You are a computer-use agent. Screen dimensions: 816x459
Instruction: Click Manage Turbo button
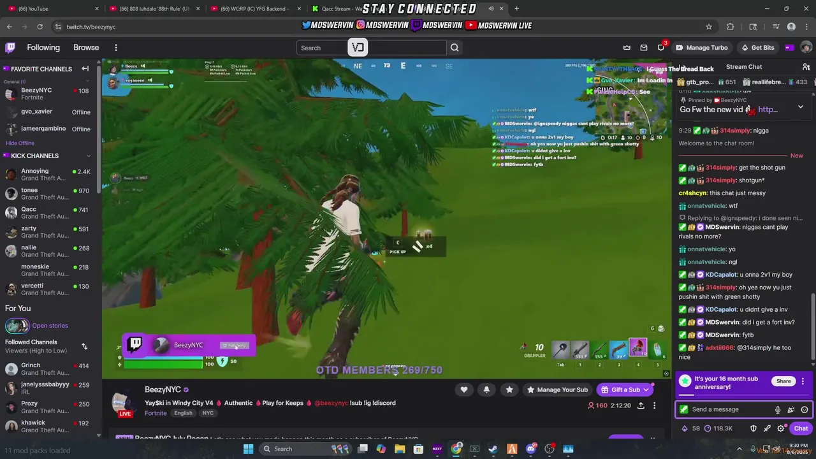coord(701,47)
